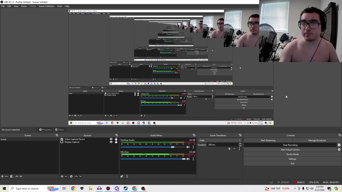Image resolution: width=342 pixels, height=192 pixels.
Task: Open File Explorer from taskbar
Action: [x=91, y=189]
